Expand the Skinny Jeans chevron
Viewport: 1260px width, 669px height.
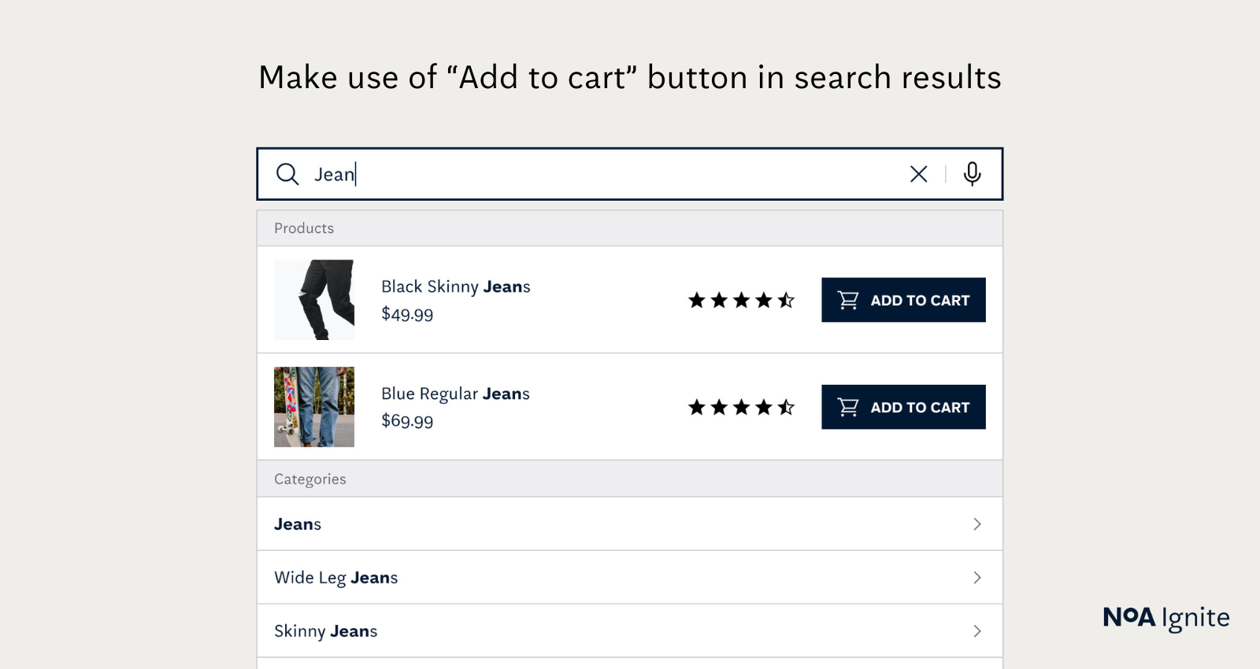tap(977, 631)
